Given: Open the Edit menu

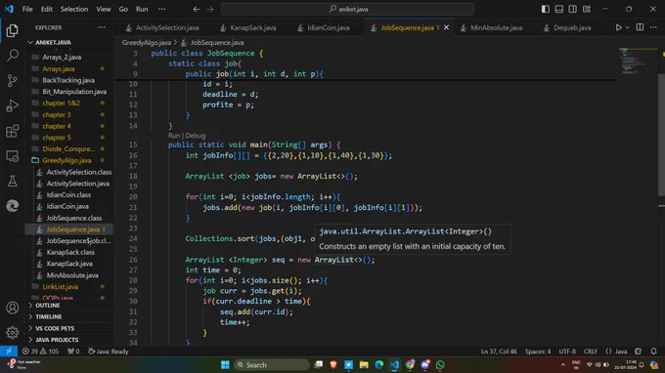Looking at the screenshot, I should (47, 9).
